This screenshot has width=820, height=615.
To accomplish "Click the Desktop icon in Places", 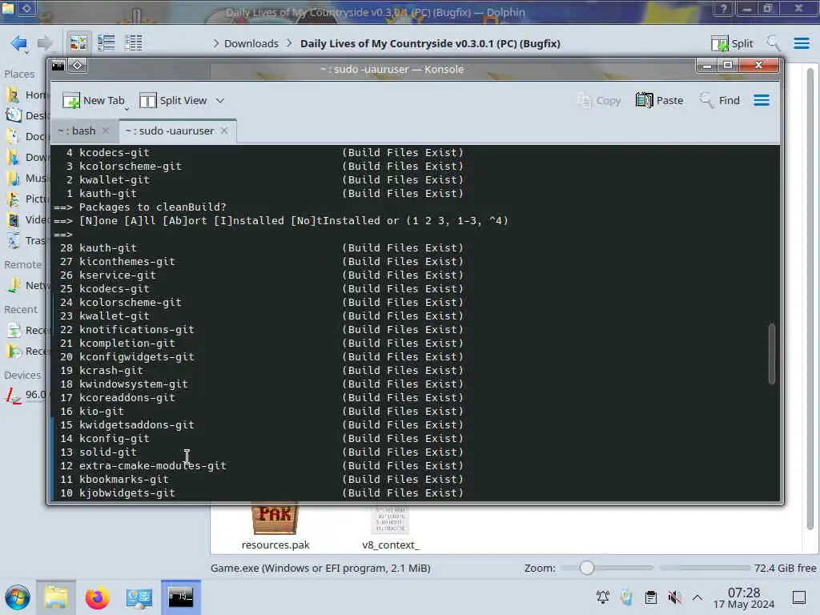I will [14, 115].
